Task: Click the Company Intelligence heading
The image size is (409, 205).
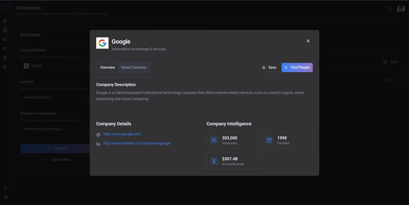Action: click(x=229, y=124)
